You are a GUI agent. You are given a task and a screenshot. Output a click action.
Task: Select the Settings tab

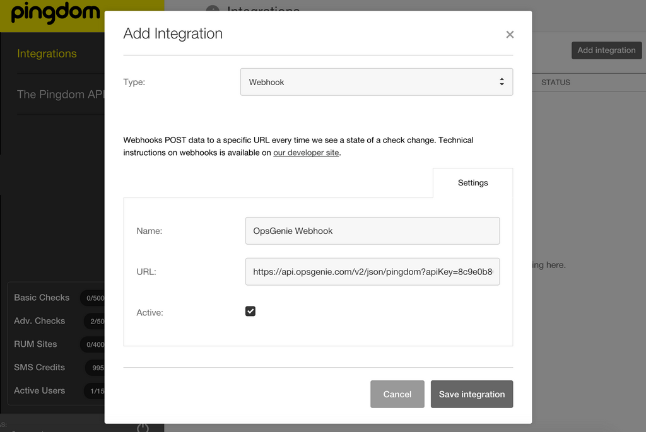point(473,183)
